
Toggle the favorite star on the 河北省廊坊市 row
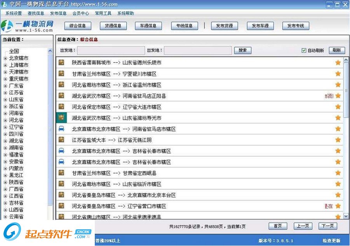(x=338, y=85)
